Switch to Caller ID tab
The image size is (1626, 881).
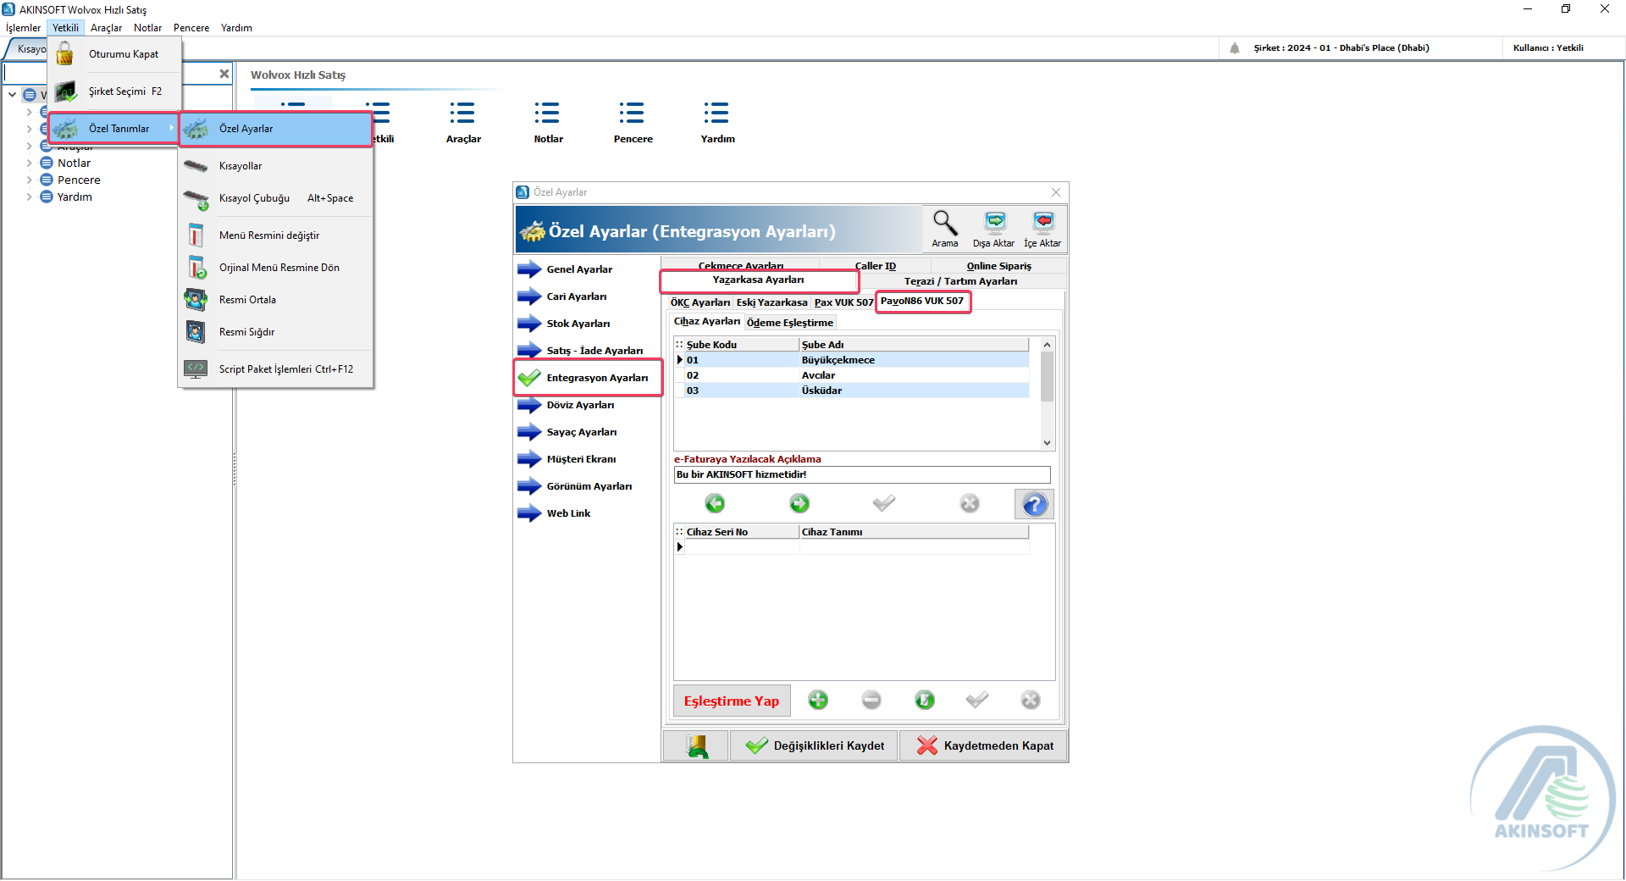click(875, 266)
